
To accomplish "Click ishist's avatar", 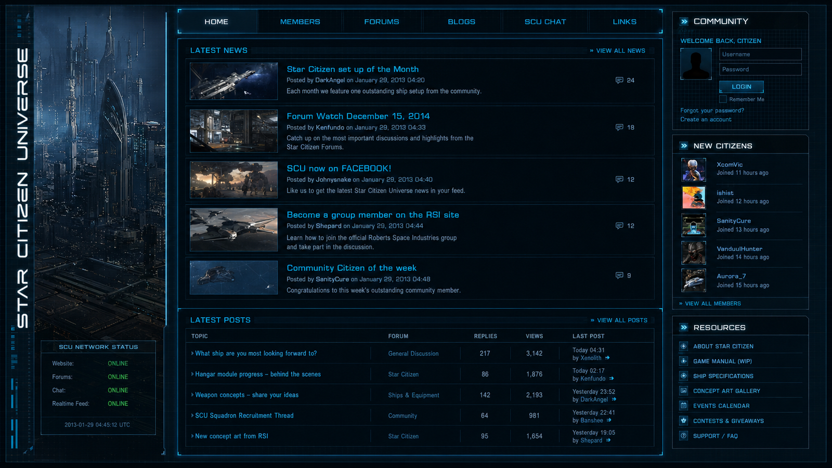I will tap(694, 198).
